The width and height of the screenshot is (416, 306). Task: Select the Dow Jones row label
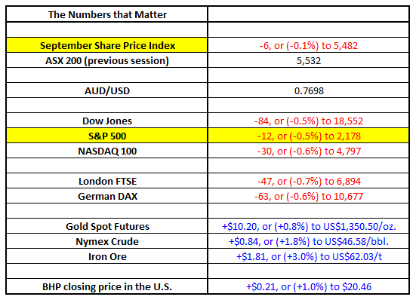pos(107,121)
